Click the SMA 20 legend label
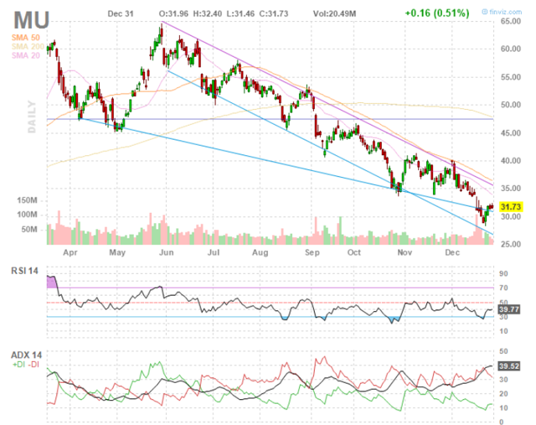 point(25,55)
